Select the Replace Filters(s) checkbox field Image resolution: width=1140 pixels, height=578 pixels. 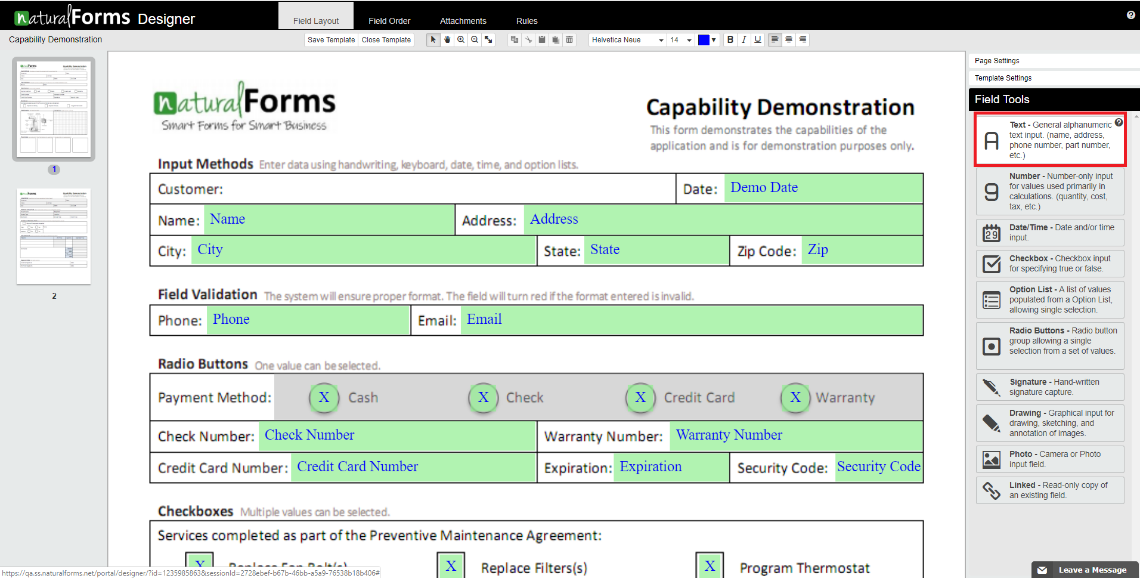[451, 565]
